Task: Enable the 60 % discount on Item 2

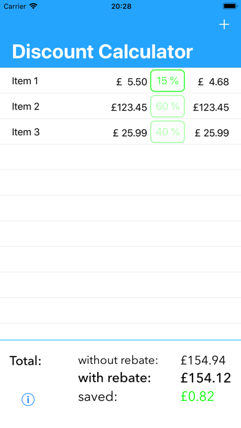Action: point(168,106)
